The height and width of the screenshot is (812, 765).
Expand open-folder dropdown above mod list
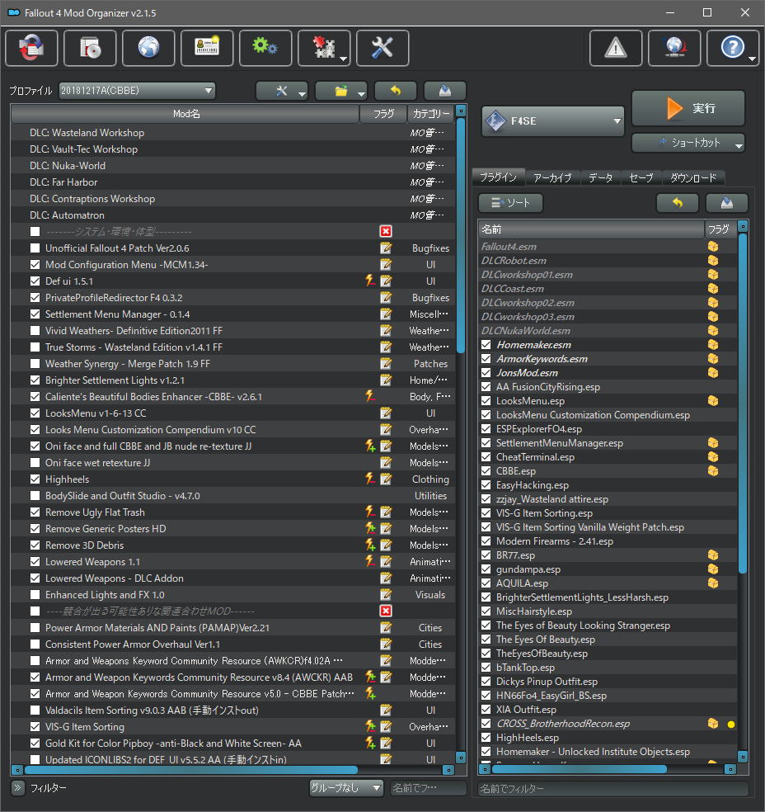[362, 94]
